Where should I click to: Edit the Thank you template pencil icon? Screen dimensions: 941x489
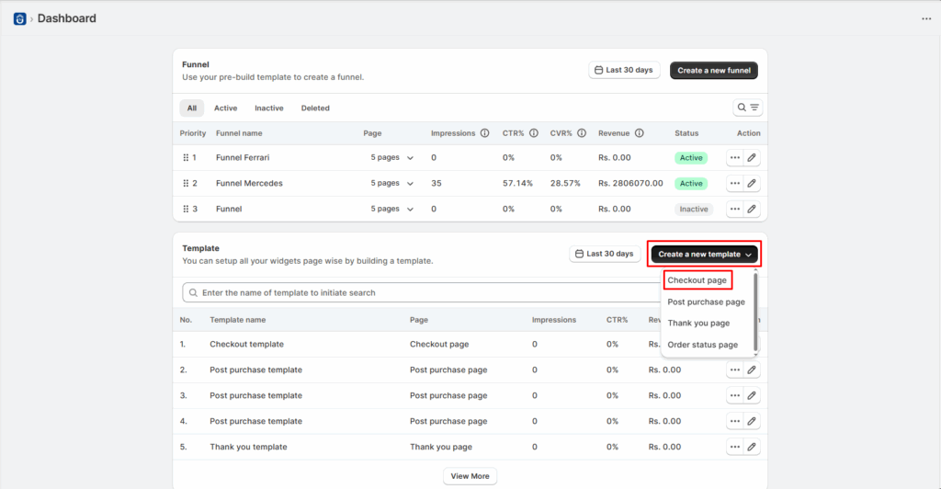pos(752,448)
